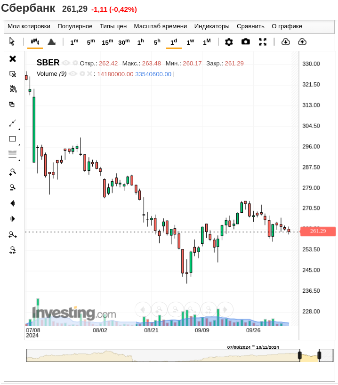Click the expand horizontal zoom icon
Image resolution: width=338 pixels, height=385 pixels.
coord(13,235)
